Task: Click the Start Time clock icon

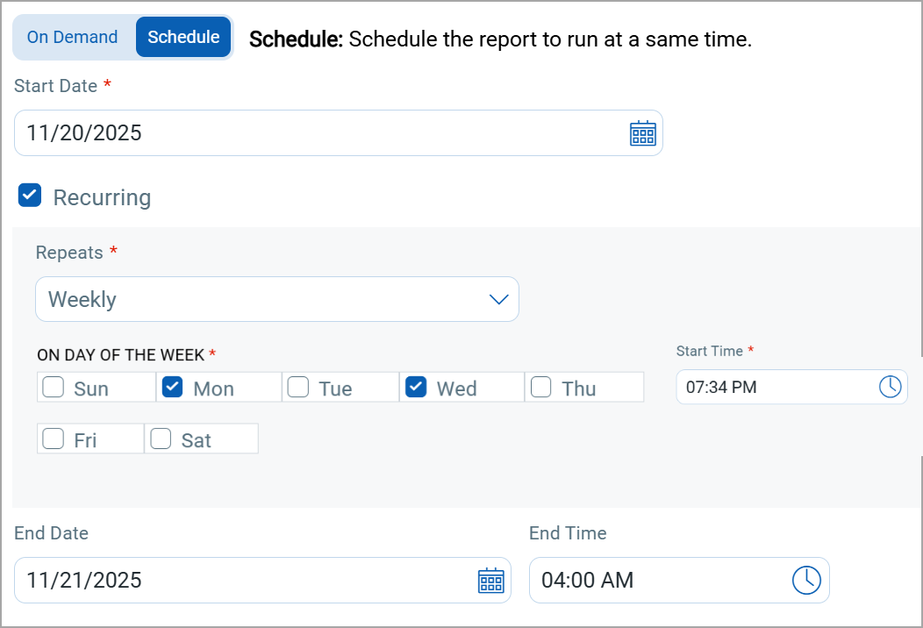Action: tap(890, 387)
